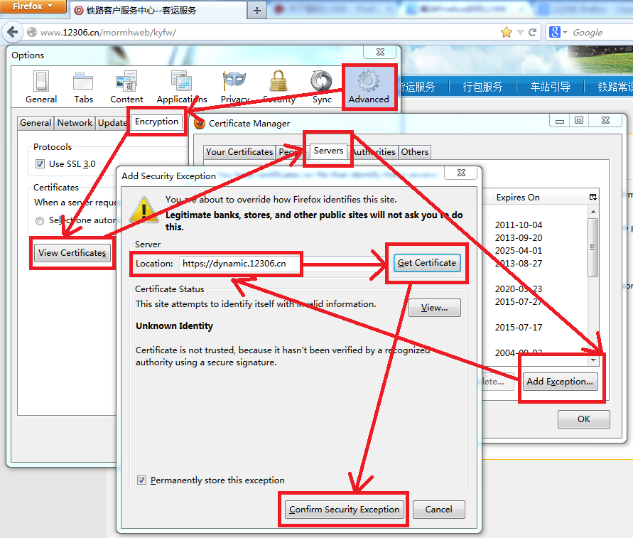The height and width of the screenshot is (538, 633).
Task: Maximize the Certificate Manager window
Action: point(579,121)
